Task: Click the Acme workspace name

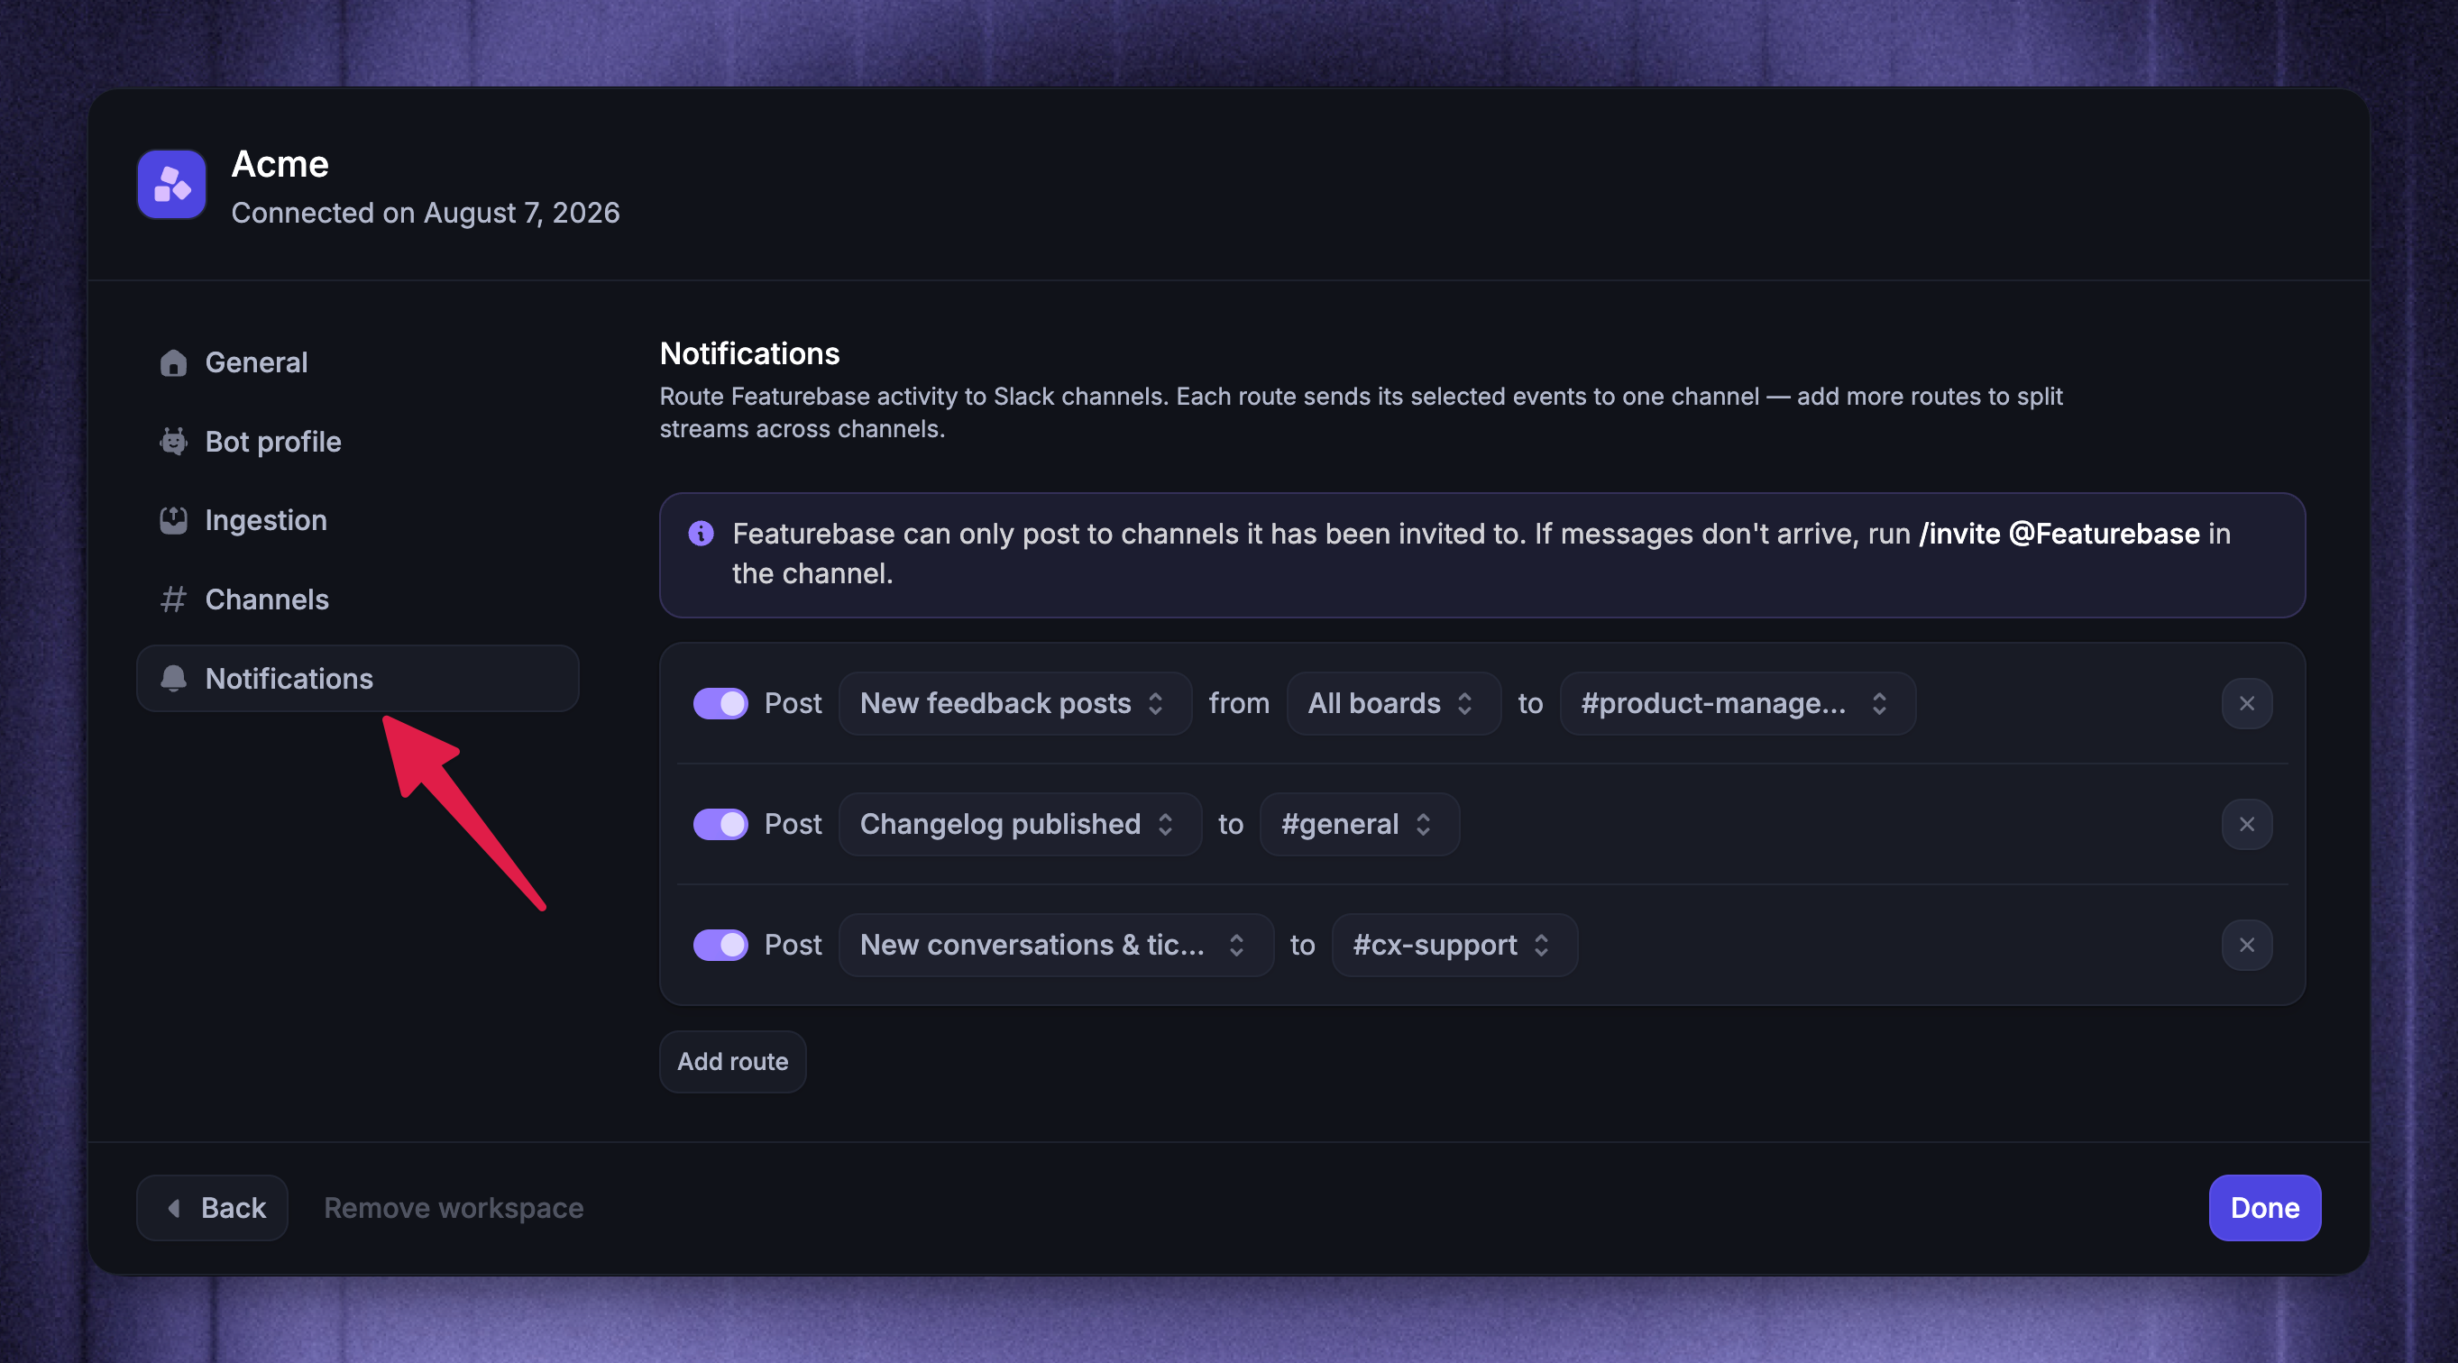Action: click(x=280, y=164)
